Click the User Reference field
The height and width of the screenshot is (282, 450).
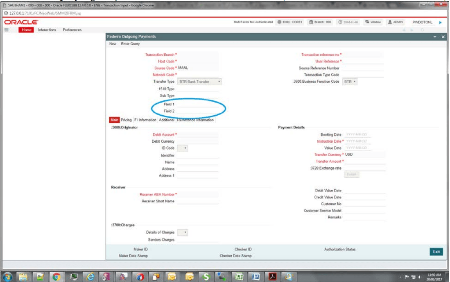[363, 61]
